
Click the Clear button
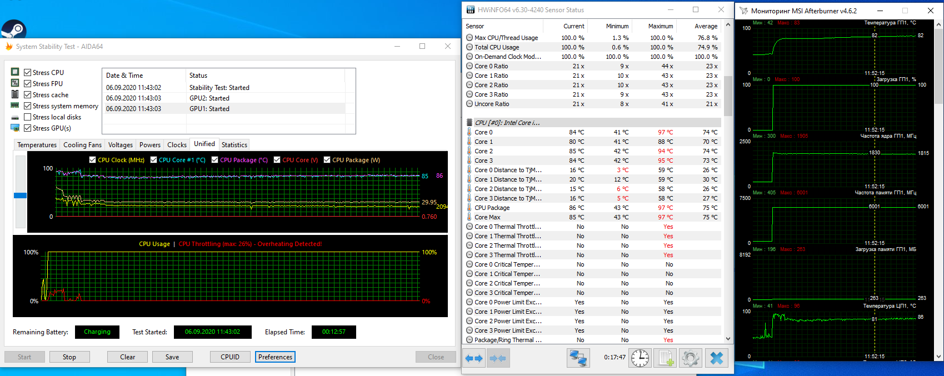tap(128, 357)
